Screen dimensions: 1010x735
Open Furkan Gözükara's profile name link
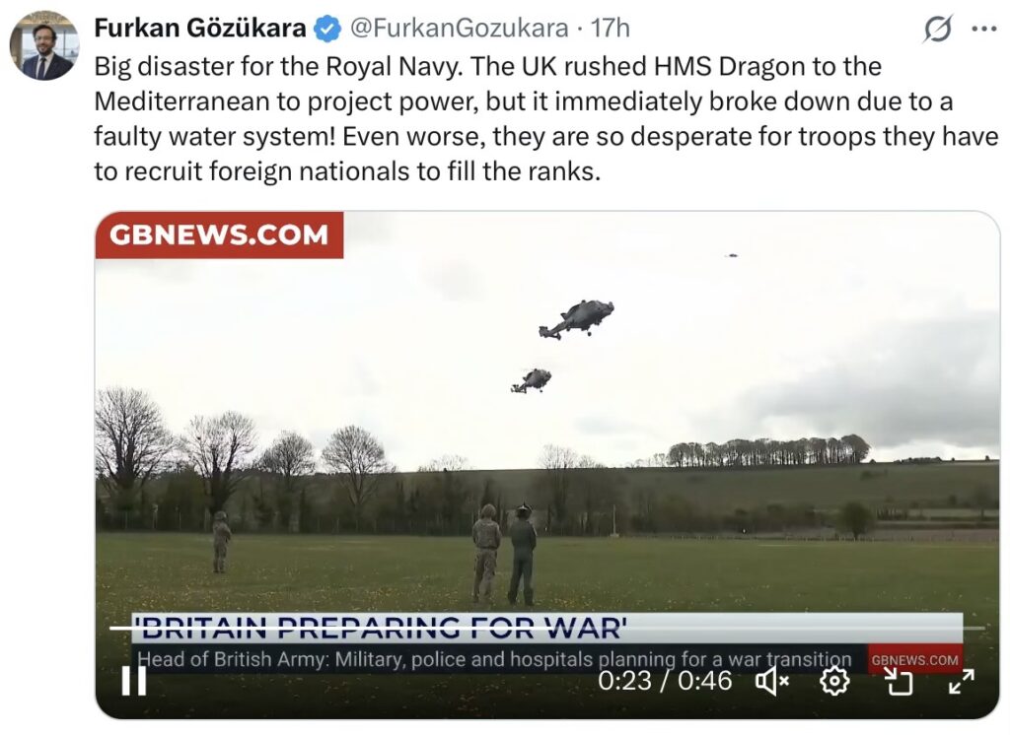199,29
